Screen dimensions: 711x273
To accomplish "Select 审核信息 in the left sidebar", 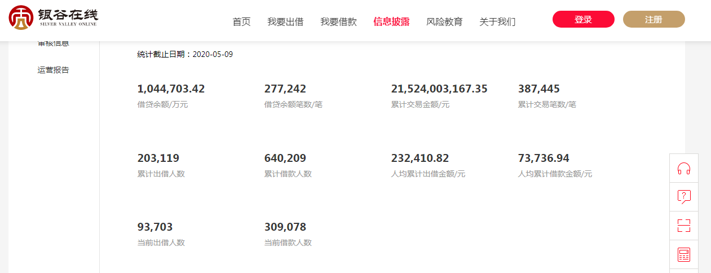I will click(54, 43).
